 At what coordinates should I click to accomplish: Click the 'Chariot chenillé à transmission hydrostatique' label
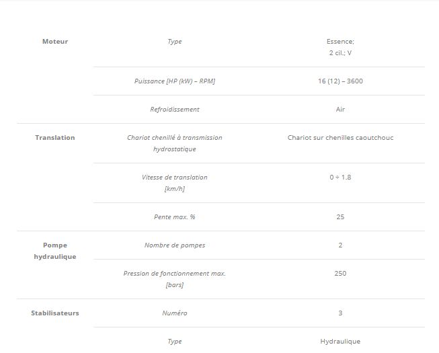coord(174,143)
